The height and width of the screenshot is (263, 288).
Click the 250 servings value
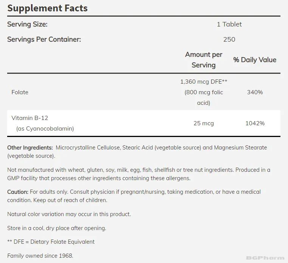tap(229, 39)
